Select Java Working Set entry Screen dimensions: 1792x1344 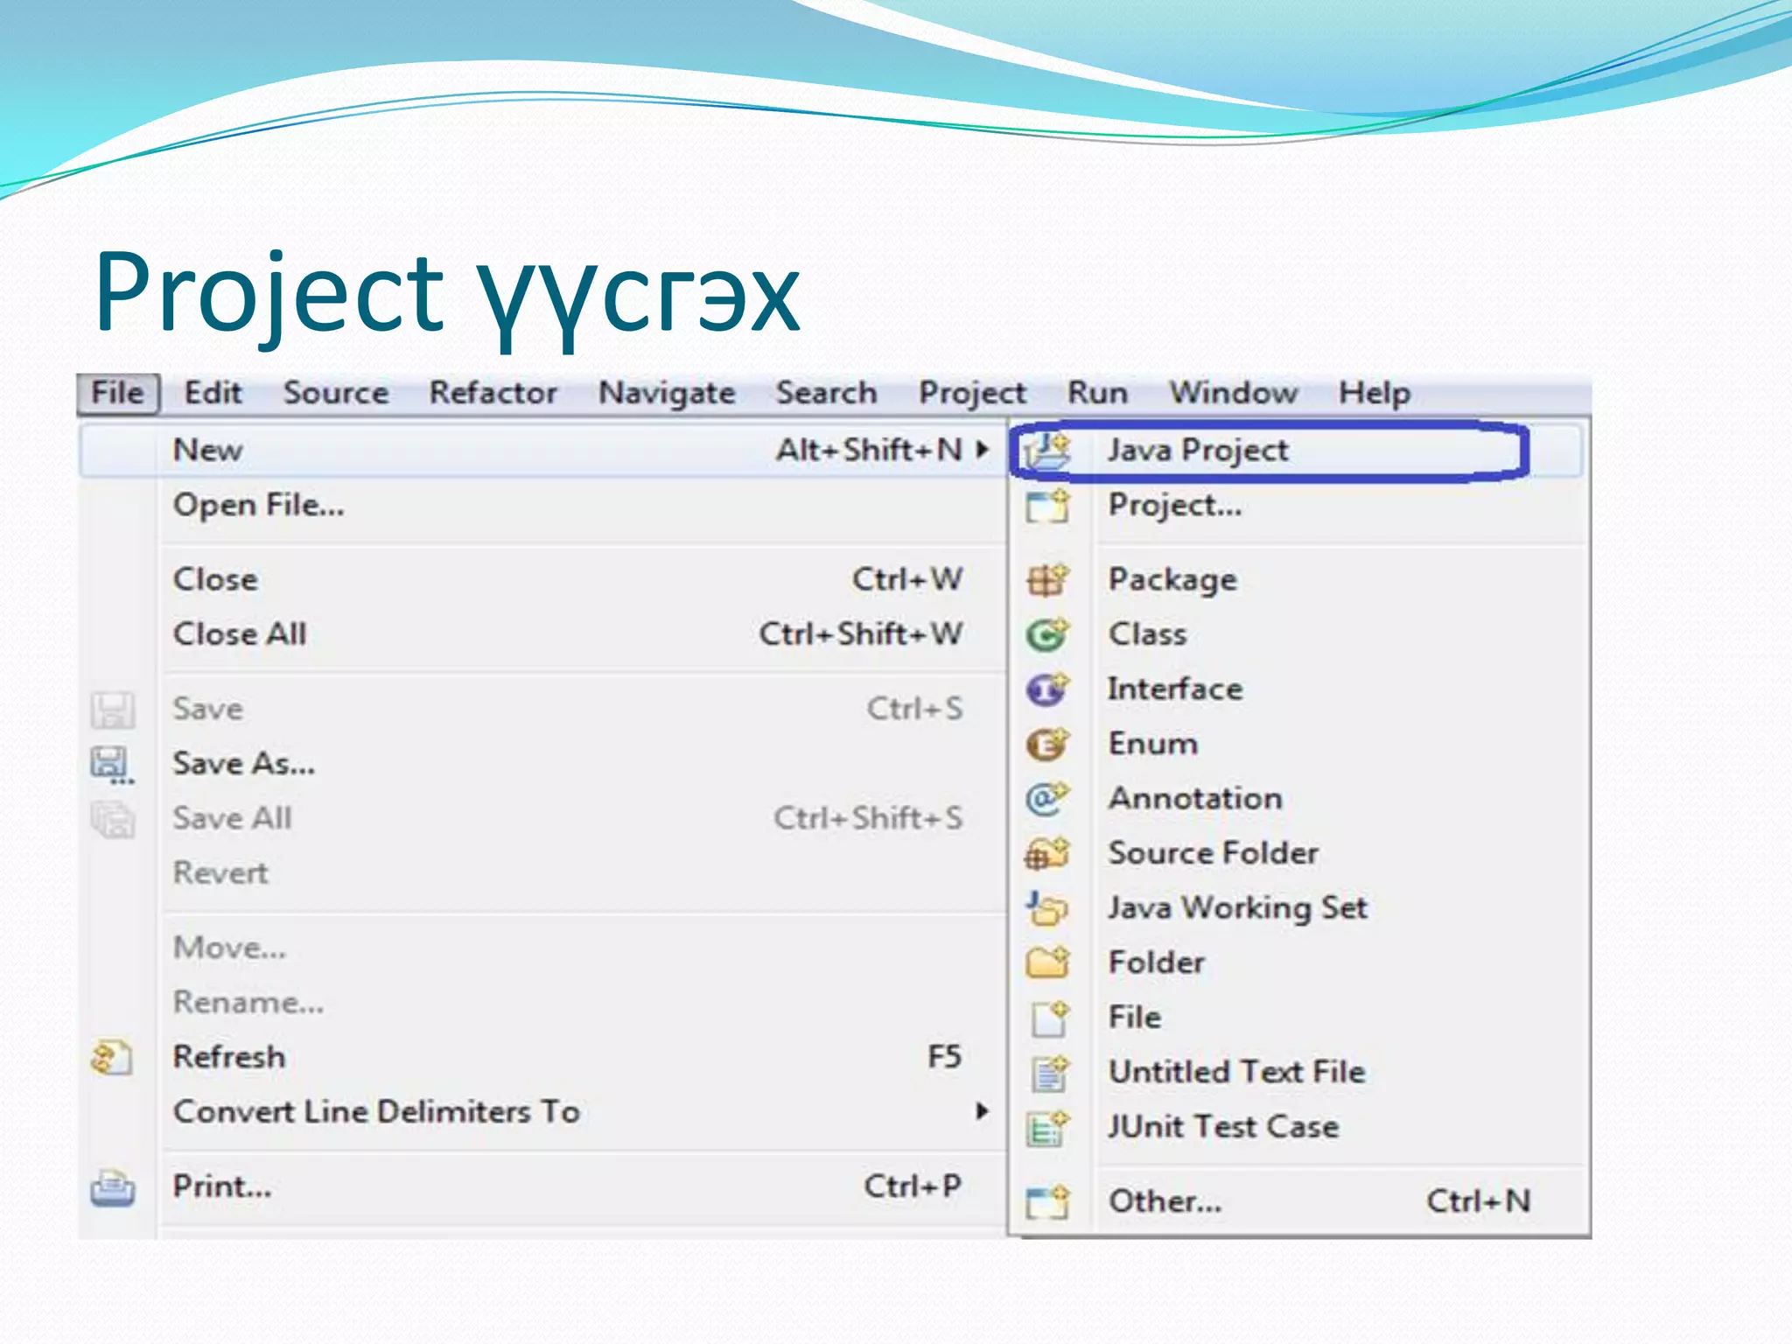coord(1237,907)
